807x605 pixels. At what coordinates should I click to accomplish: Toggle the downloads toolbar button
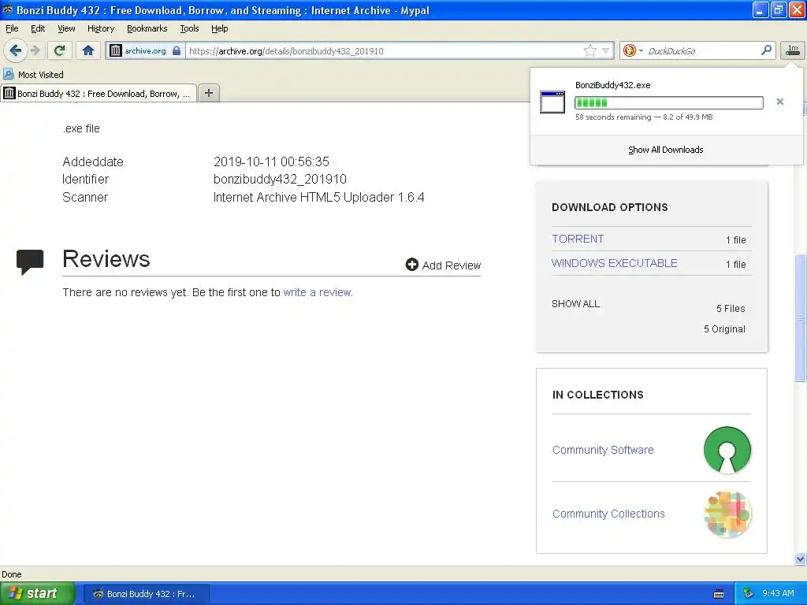click(793, 50)
